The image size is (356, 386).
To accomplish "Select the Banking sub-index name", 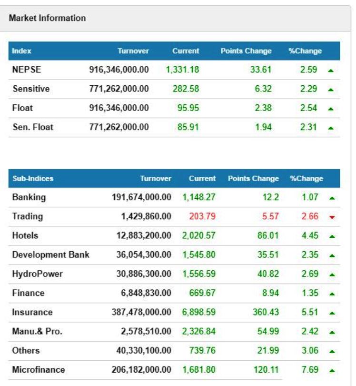I will (29, 197).
